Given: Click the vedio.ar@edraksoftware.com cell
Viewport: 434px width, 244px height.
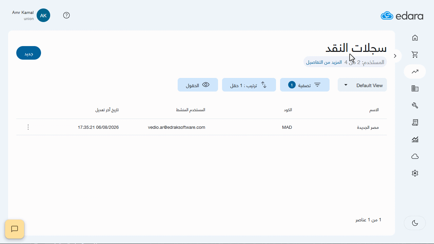Looking at the screenshot, I should pyautogui.click(x=177, y=127).
